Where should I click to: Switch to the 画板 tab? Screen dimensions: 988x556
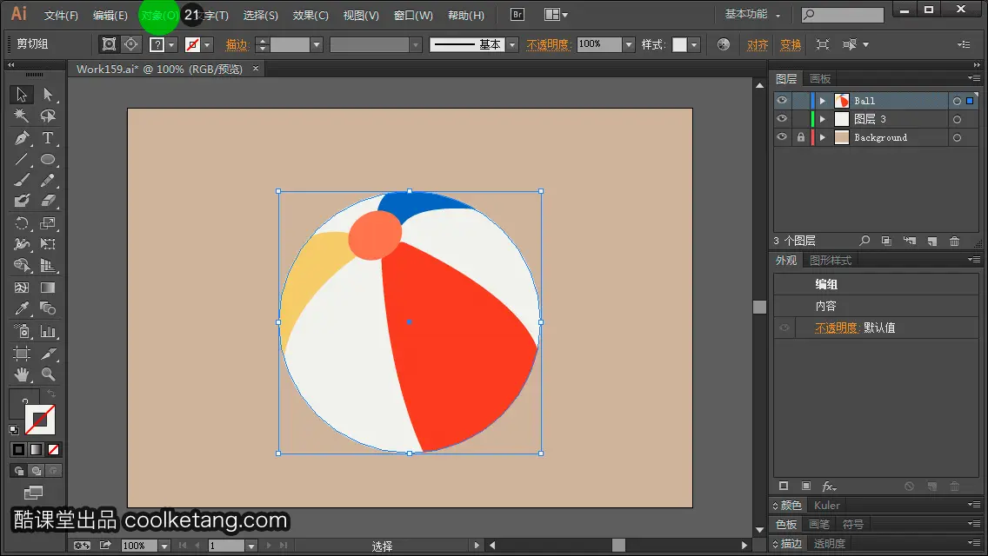820,79
